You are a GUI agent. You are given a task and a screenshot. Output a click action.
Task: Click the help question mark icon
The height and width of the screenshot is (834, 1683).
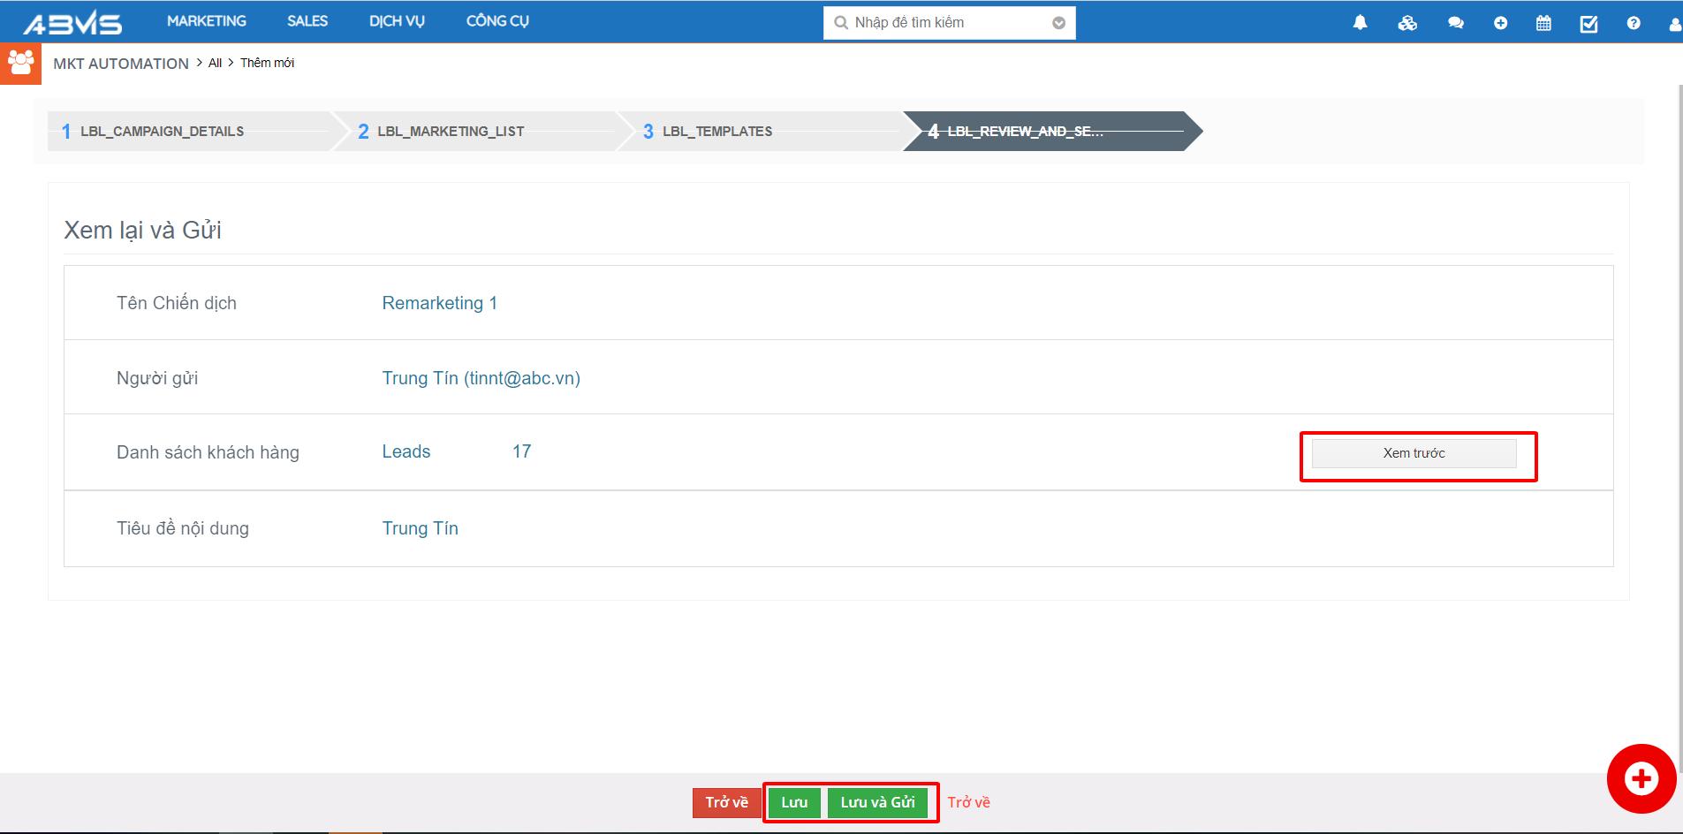[x=1633, y=23]
